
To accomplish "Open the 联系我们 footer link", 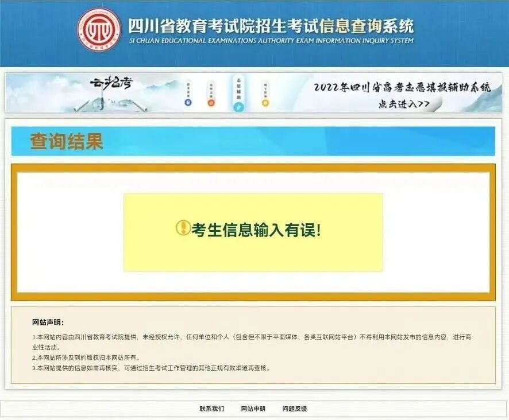I will pyautogui.click(x=211, y=409).
